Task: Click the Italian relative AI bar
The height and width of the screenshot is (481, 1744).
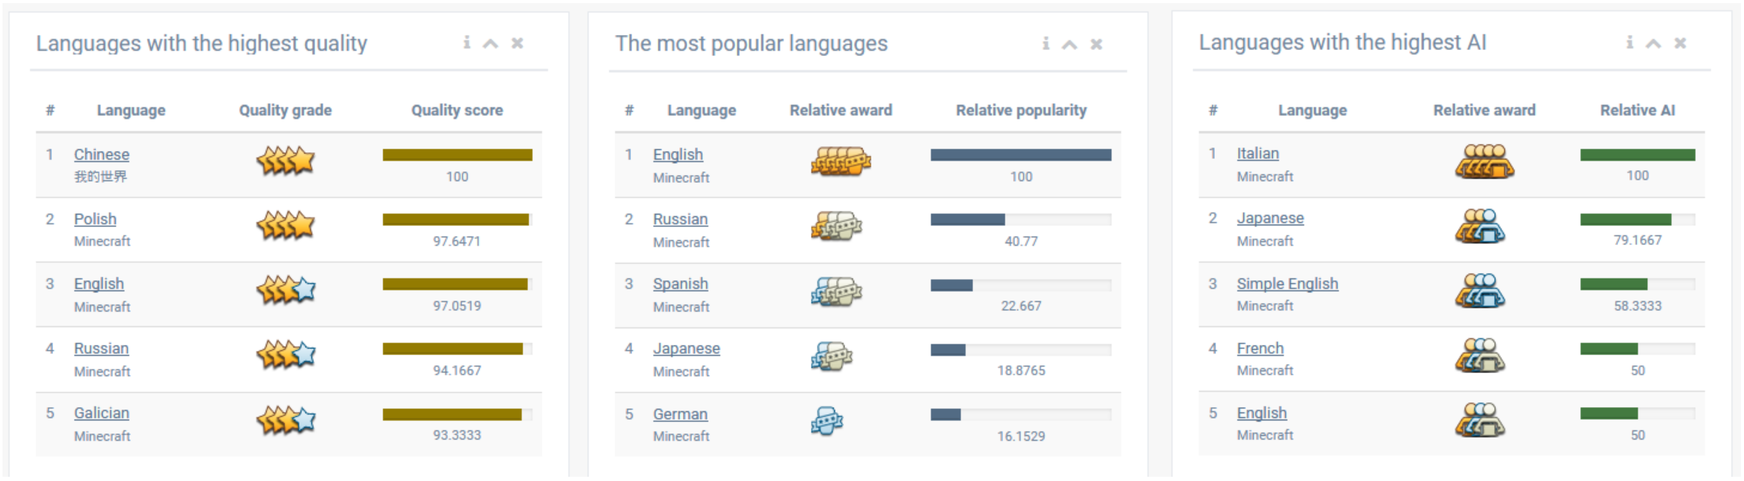Action: pos(1637,155)
